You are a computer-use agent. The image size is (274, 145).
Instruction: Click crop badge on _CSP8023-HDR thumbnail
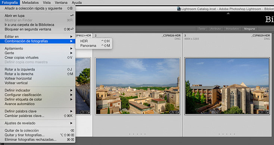85,113
